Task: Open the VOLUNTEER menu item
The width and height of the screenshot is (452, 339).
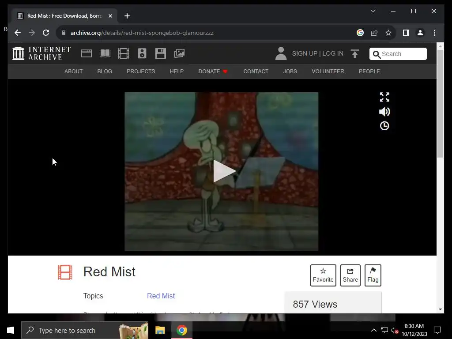Action: [328, 72]
